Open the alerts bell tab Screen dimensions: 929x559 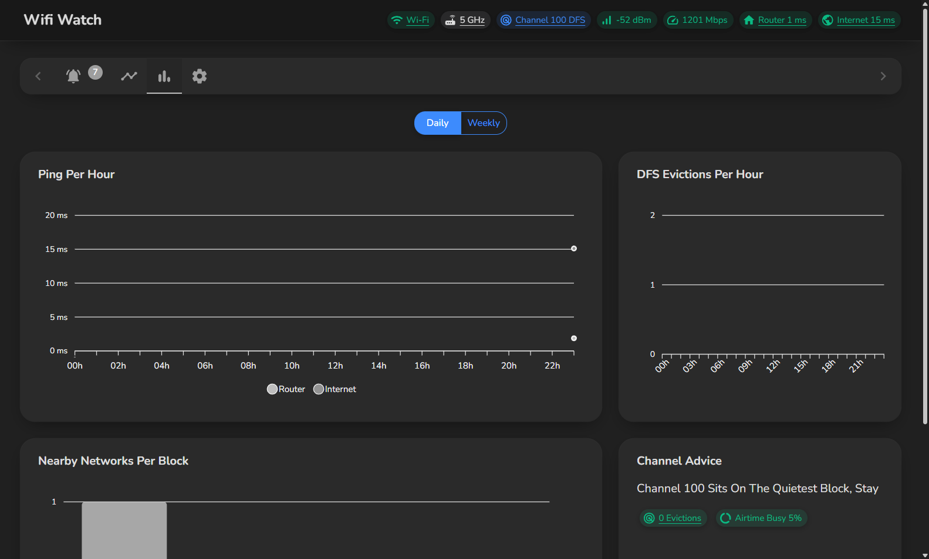coord(73,76)
